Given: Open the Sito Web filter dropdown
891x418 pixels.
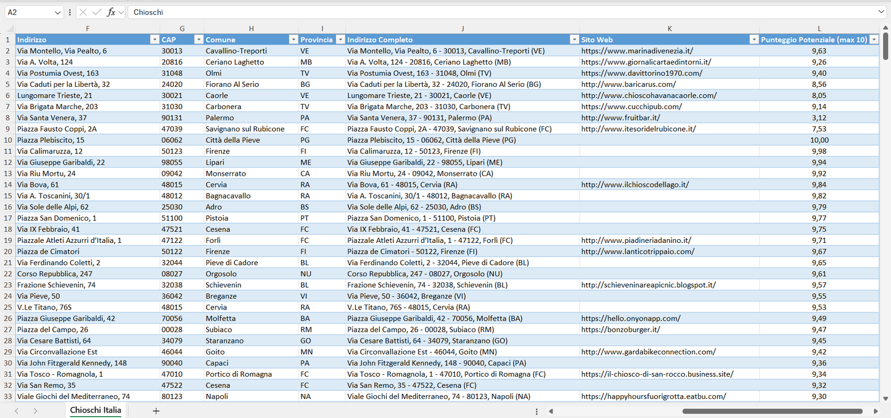Looking at the screenshot, I should click(x=753, y=39).
